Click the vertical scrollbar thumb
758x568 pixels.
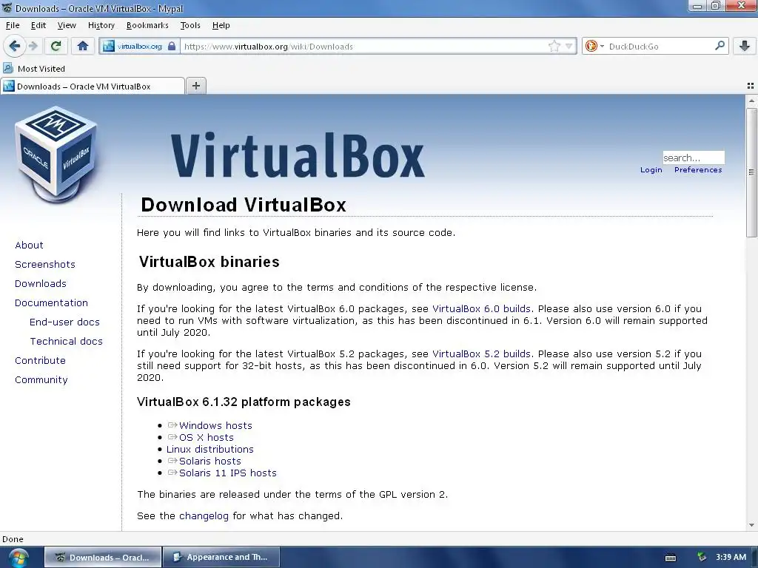coord(751,172)
